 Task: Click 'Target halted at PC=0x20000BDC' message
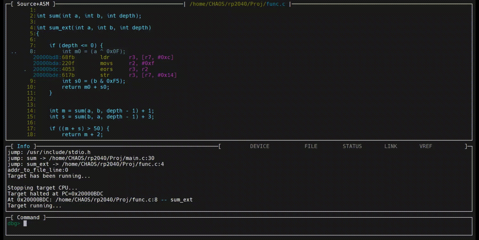55,194
